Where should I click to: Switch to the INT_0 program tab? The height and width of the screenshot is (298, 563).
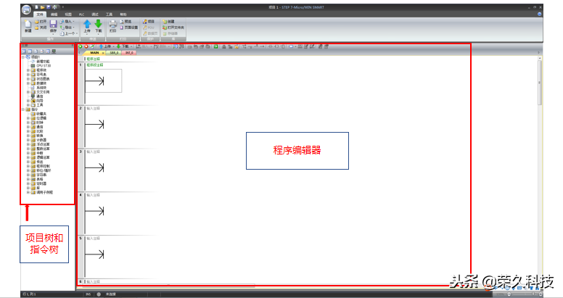129,53
